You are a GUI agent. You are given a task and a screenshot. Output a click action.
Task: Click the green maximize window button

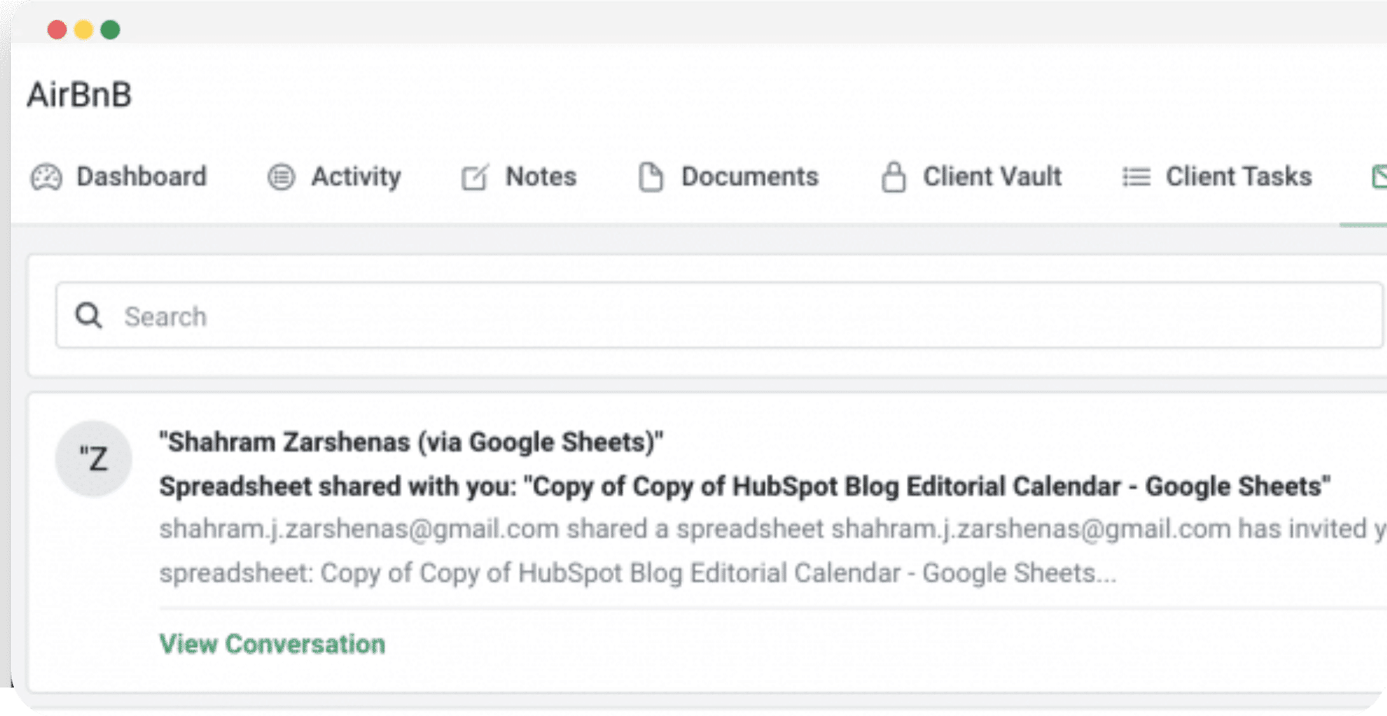110,30
